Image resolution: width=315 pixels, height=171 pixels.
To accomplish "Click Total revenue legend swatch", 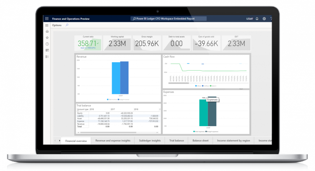I will 108,99.
